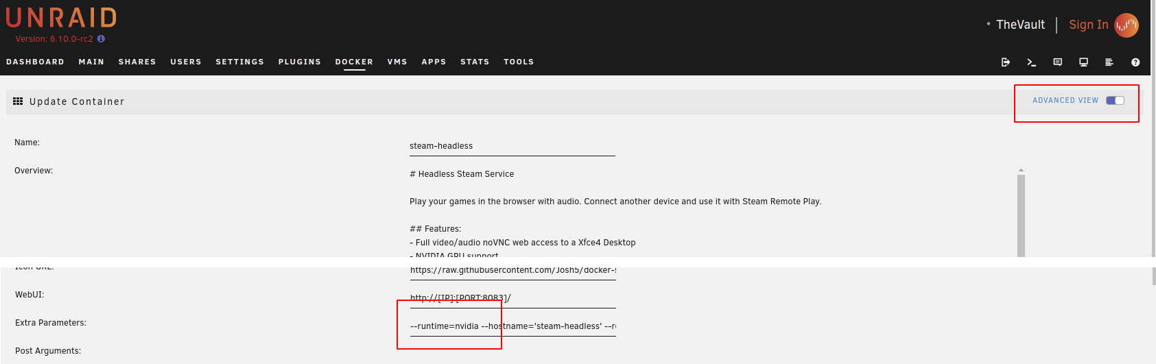Click the Info monitor icon
Viewport: 1156px width, 364px height.
click(x=1083, y=62)
